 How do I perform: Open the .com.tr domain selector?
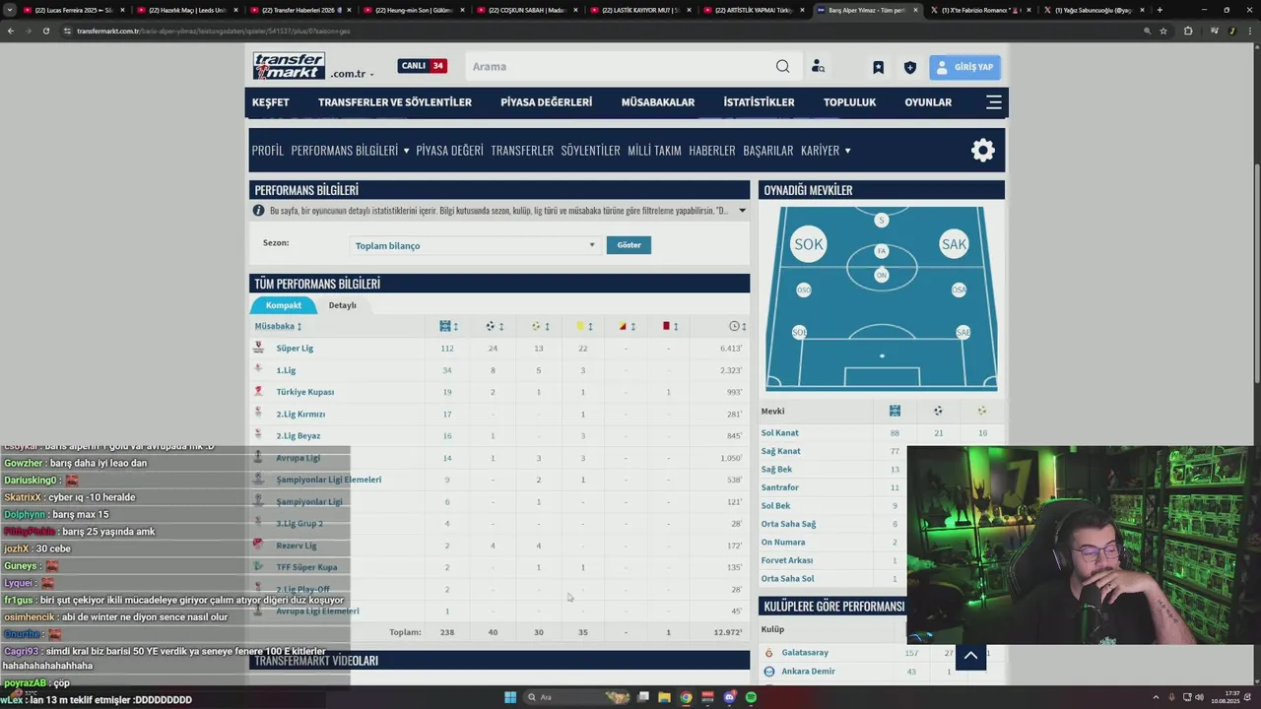352,74
